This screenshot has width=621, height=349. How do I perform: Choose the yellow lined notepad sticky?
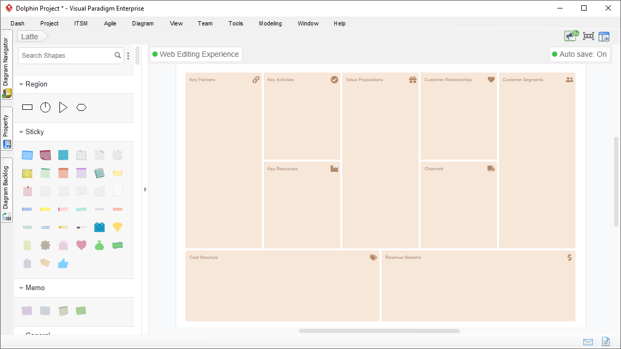[x=27, y=173]
